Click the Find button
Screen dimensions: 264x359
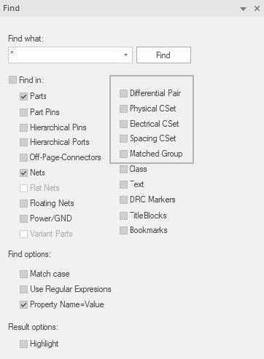(163, 55)
